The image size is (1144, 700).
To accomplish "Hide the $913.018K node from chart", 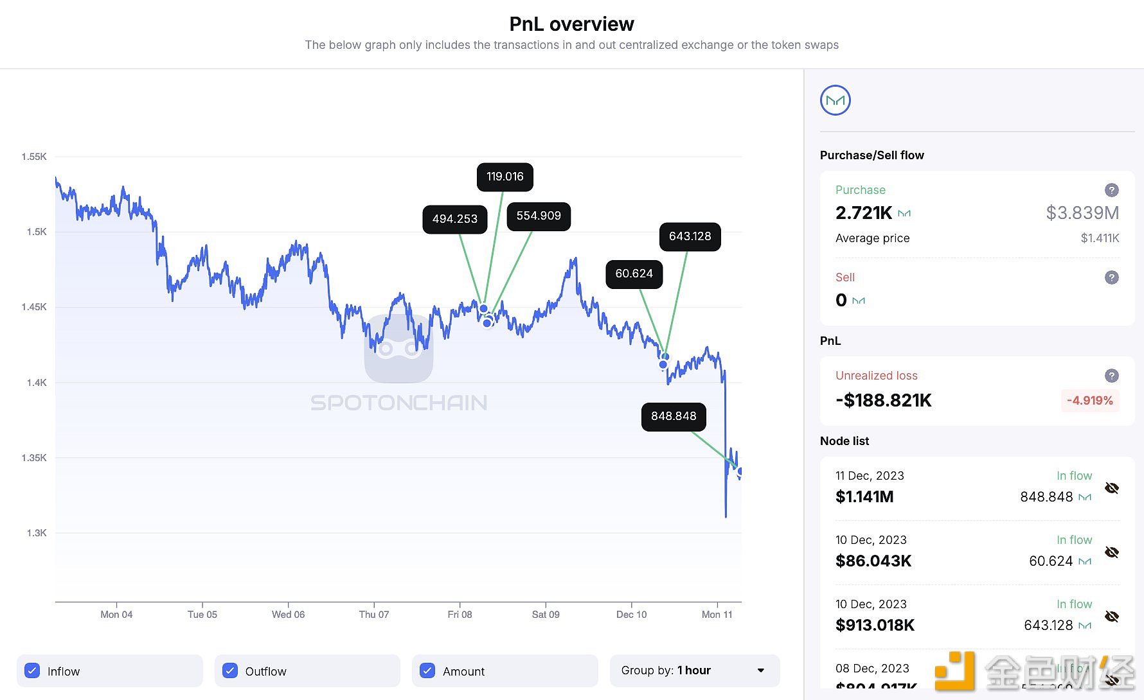I will (1112, 617).
